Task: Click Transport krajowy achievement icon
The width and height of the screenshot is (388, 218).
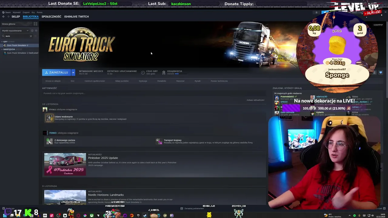Action: click(x=159, y=141)
